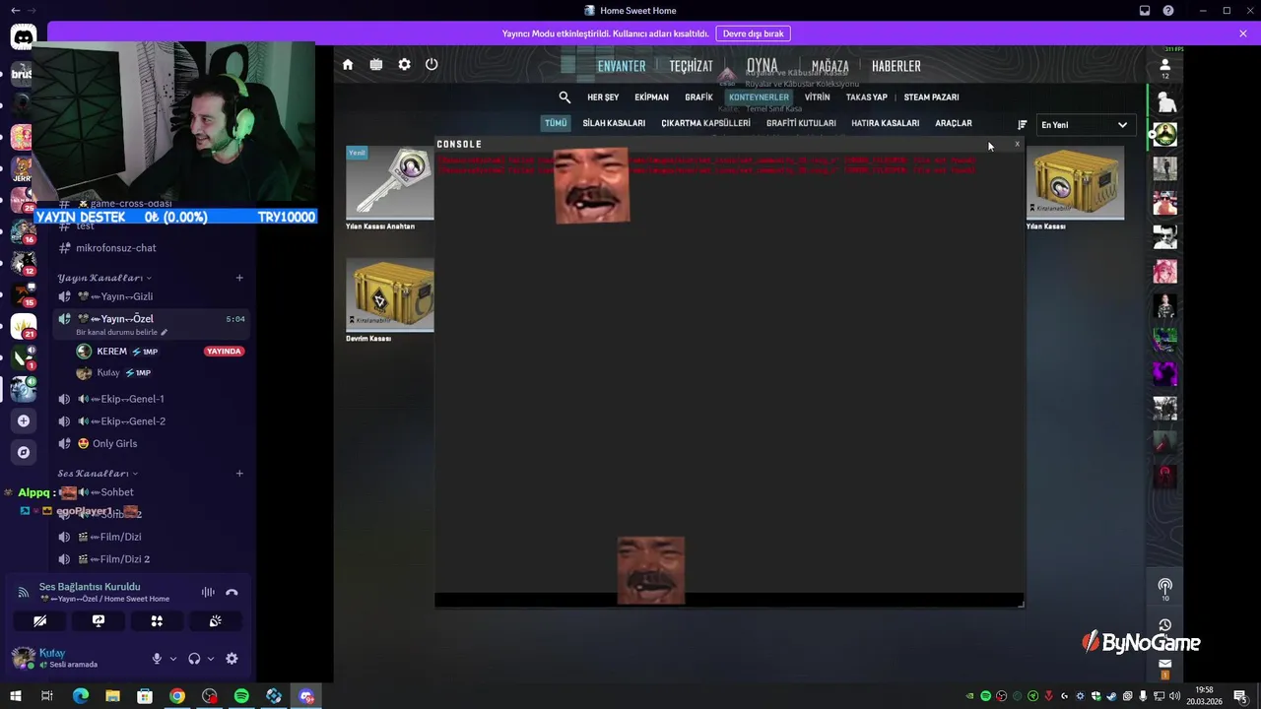
Task: Select the TÜMÜ container subfilter
Action: click(556, 123)
